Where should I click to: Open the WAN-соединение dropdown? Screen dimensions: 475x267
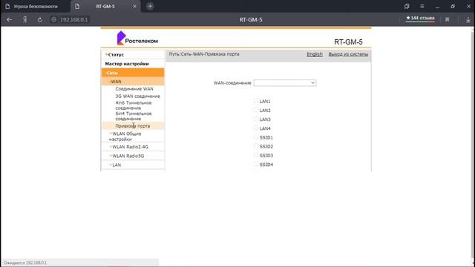tap(285, 83)
